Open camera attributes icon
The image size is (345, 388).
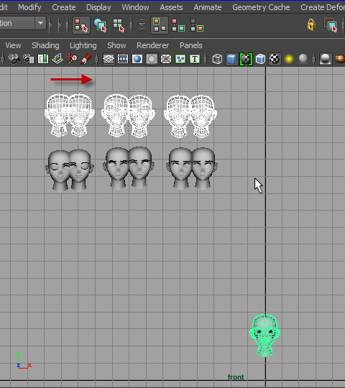point(29,59)
